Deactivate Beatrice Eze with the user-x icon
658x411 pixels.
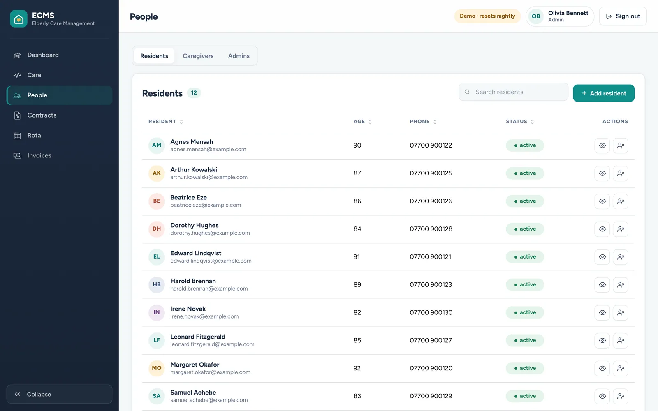click(x=621, y=201)
